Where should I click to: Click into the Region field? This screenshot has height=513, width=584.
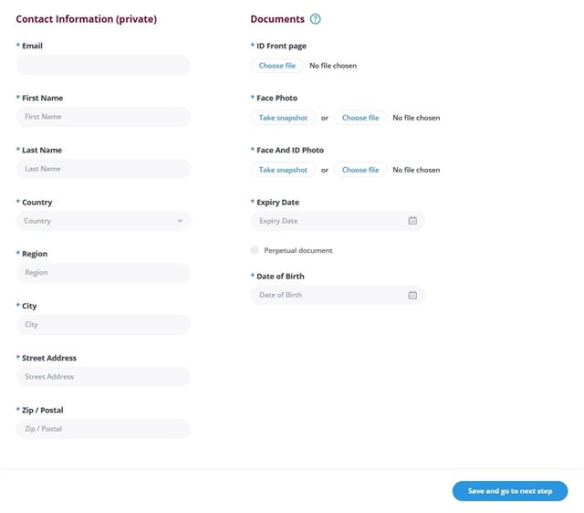tap(103, 273)
